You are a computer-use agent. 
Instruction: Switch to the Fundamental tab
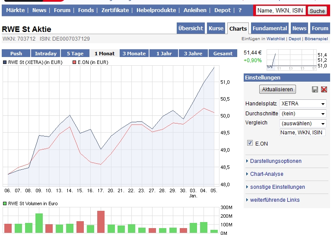pyautogui.click(x=270, y=29)
